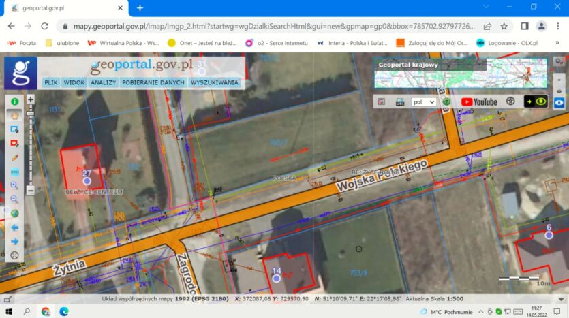This screenshot has height=318, width=569.
Task: Open Windows taskbar search
Action: 27,311
